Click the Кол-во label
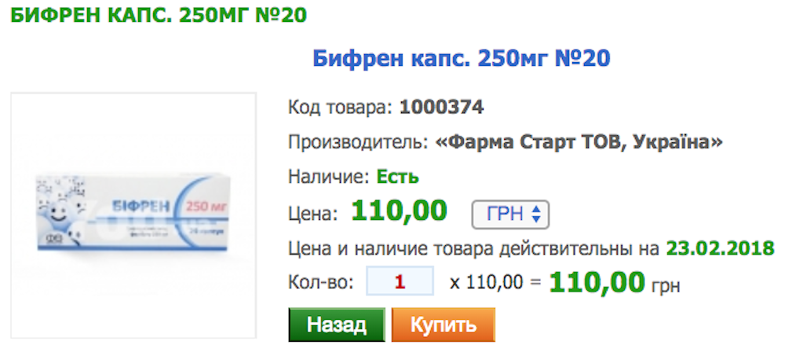Viewport: 785px width, 363px height. [321, 282]
